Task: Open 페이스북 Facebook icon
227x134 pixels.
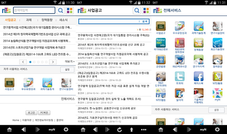Action: pos(199,76)
